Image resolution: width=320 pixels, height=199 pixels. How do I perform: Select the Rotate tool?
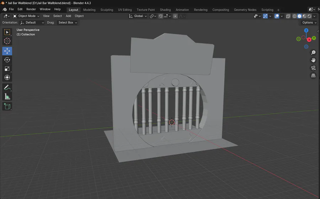[7, 60]
